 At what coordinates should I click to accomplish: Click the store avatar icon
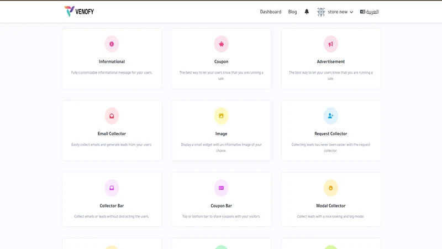321,12
